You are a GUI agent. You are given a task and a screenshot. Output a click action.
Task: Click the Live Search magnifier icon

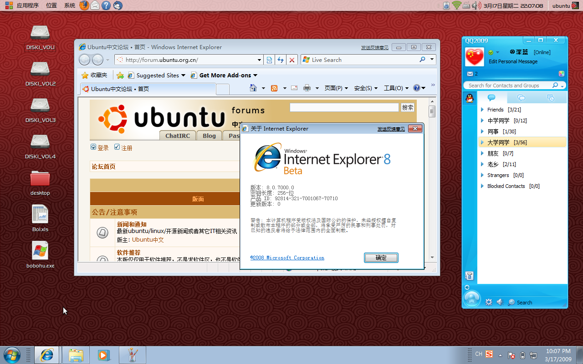pos(422,60)
